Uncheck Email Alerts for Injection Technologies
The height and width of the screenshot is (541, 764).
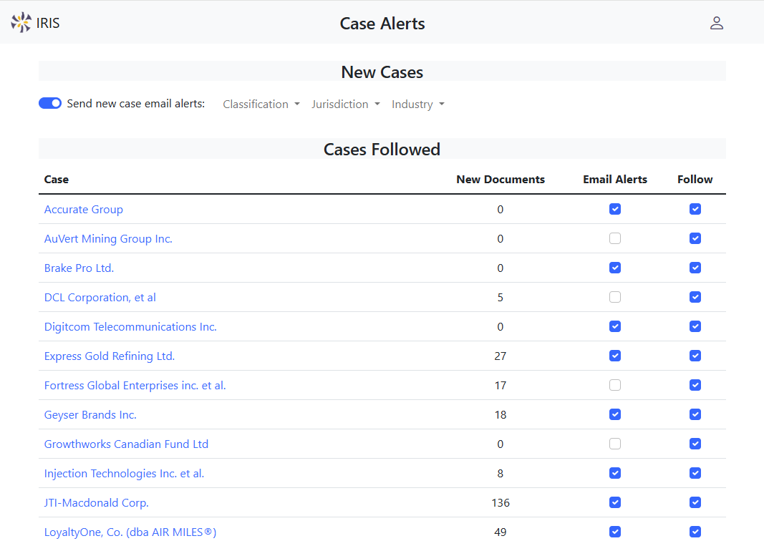point(615,473)
